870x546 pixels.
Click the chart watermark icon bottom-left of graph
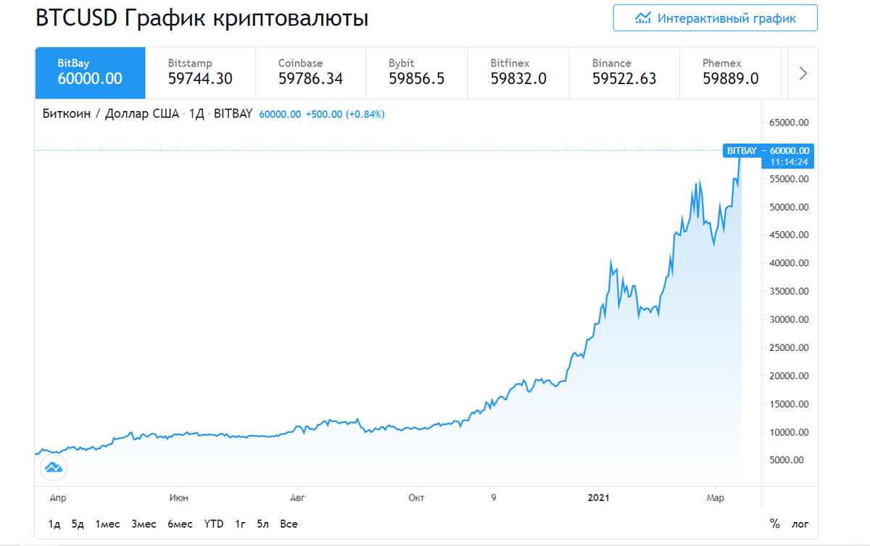tap(53, 468)
